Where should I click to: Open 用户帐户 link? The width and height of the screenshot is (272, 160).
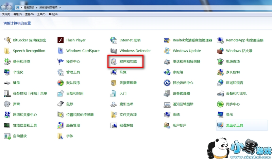coord(180,125)
